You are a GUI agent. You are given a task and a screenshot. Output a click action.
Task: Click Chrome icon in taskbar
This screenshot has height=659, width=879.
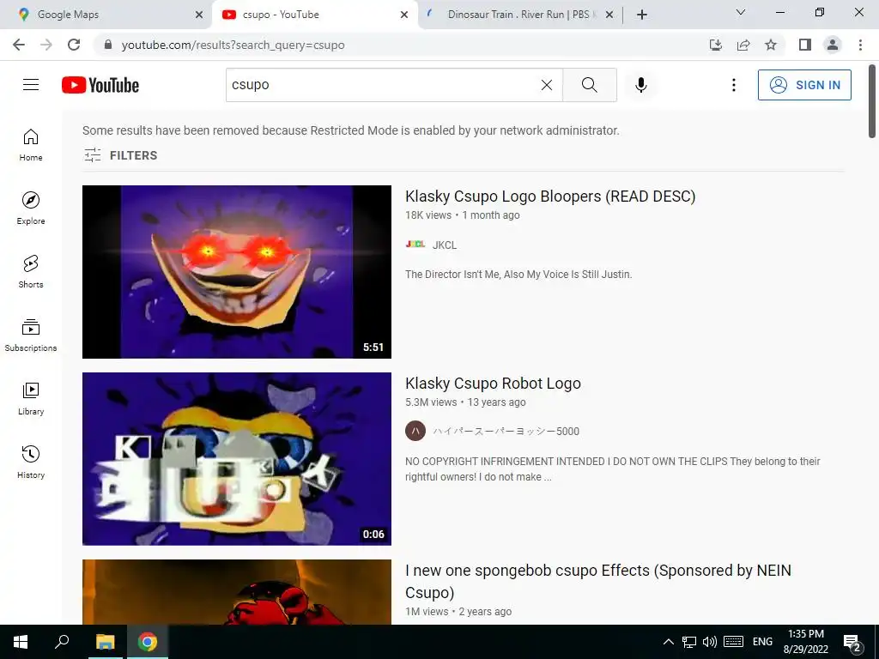pos(148,642)
